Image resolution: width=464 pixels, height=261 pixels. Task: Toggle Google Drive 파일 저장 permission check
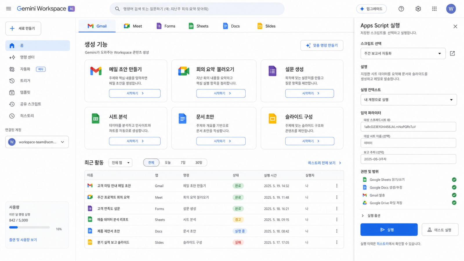[x=454, y=203]
